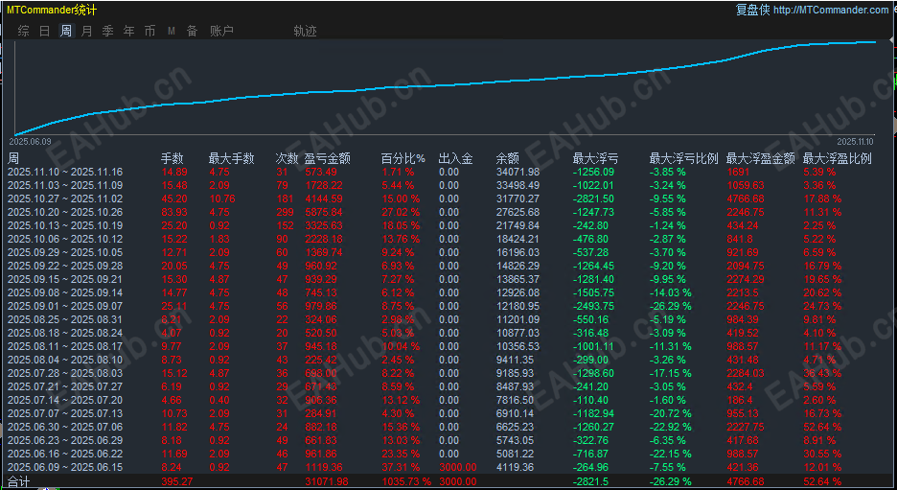
Task: Click the blue equity curve in the chart
Action: [x=447, y=84]
